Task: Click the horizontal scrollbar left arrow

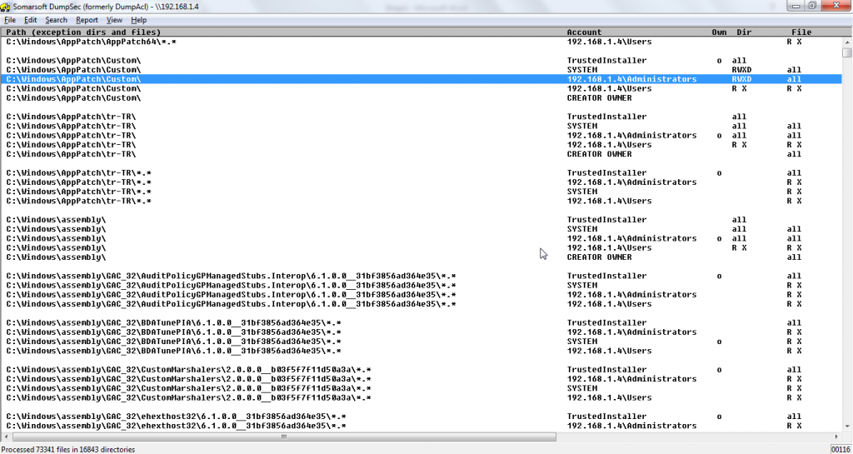Action: pyautogui.click(x=5, y=436)
